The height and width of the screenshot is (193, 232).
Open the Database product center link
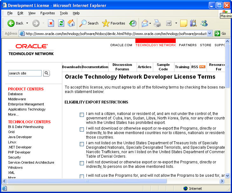[15, 94]
